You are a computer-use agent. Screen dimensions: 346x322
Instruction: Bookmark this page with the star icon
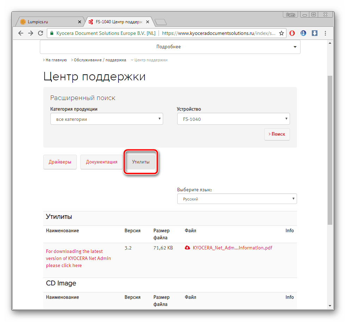tap(281, 33)
